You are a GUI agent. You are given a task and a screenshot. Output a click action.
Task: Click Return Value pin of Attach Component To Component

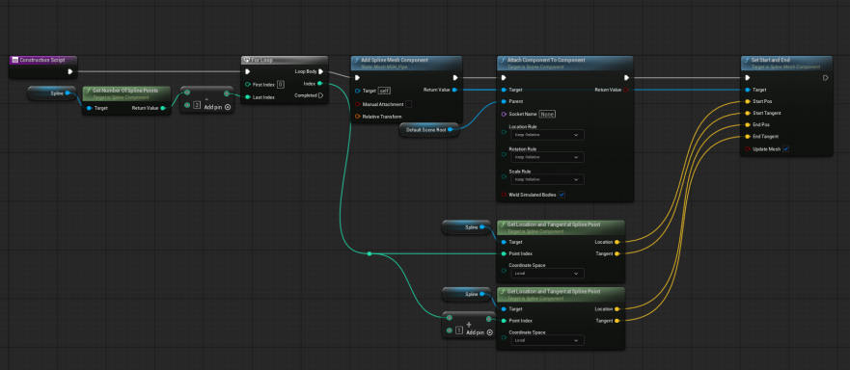coord(625,90)
